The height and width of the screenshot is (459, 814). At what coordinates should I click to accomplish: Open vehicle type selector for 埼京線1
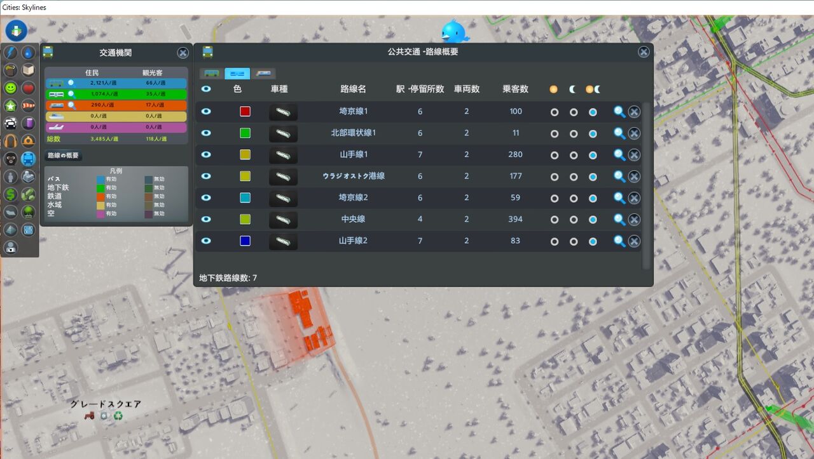(x=283, y=112)
